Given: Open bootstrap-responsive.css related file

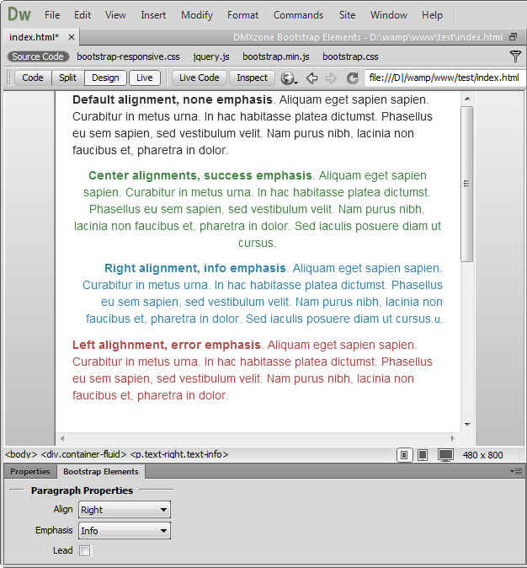Looking at the screenshot, I should coord(128,56).
